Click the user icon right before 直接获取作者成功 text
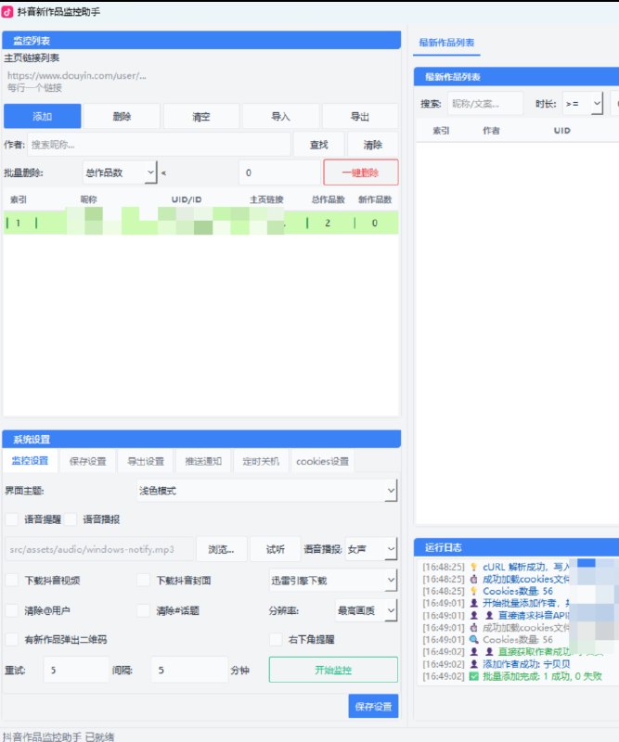The image size is (619, 742). coord(489,652)
